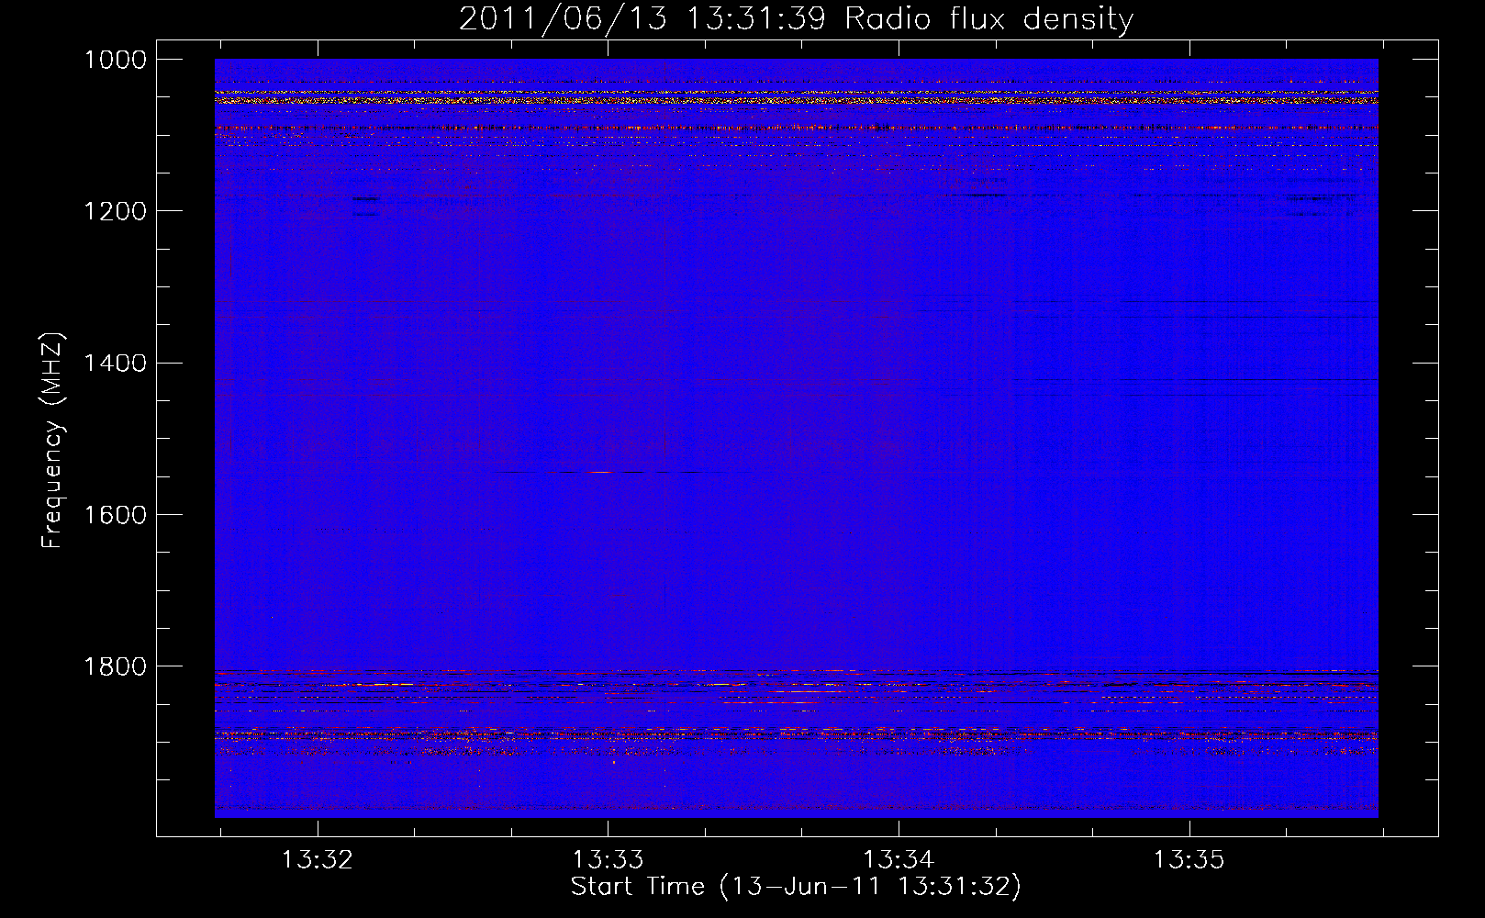The width and height of the screenshot is (1485, 918).
Task: Click the '13:34' time axis label
Action: (x=898, y=860)
